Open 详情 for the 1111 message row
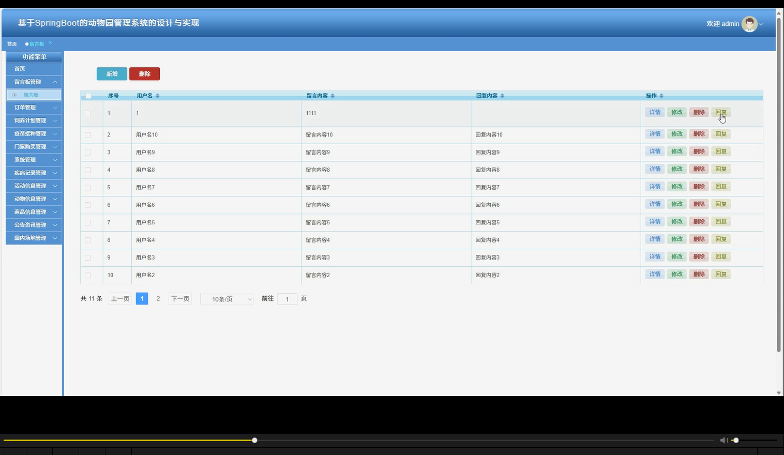Image resolution: width=784 pixels, height=455 pixels. point(655,112)
